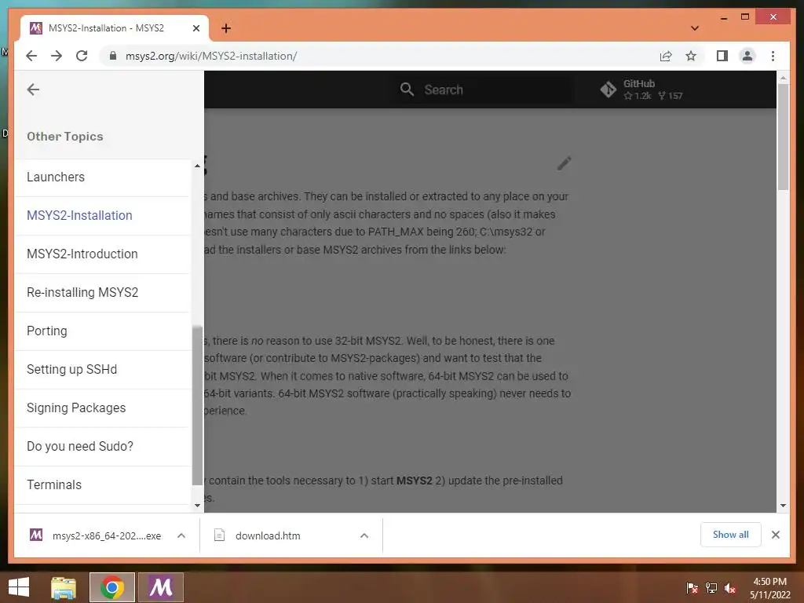
Task: Click the search magnifier icon
Action: click(407, 90)
